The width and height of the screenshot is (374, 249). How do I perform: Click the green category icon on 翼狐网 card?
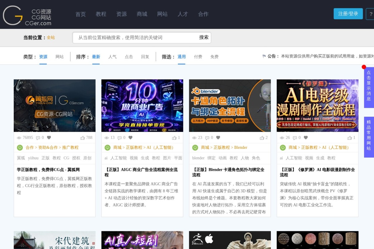coord(20,148)
